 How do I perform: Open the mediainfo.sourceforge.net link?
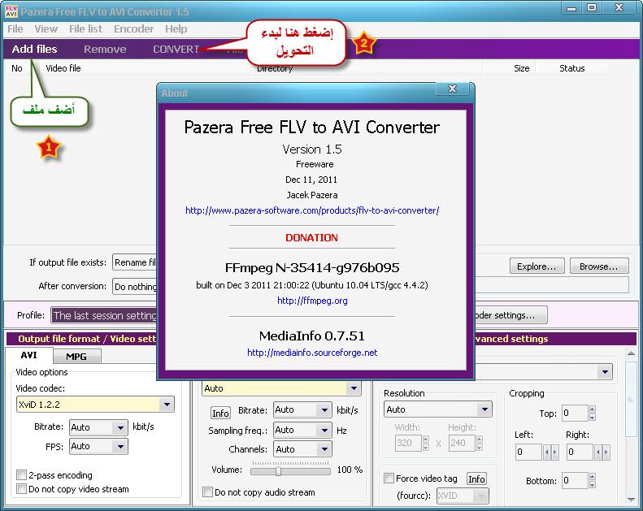pyautogui.click(x=312, y=353)
